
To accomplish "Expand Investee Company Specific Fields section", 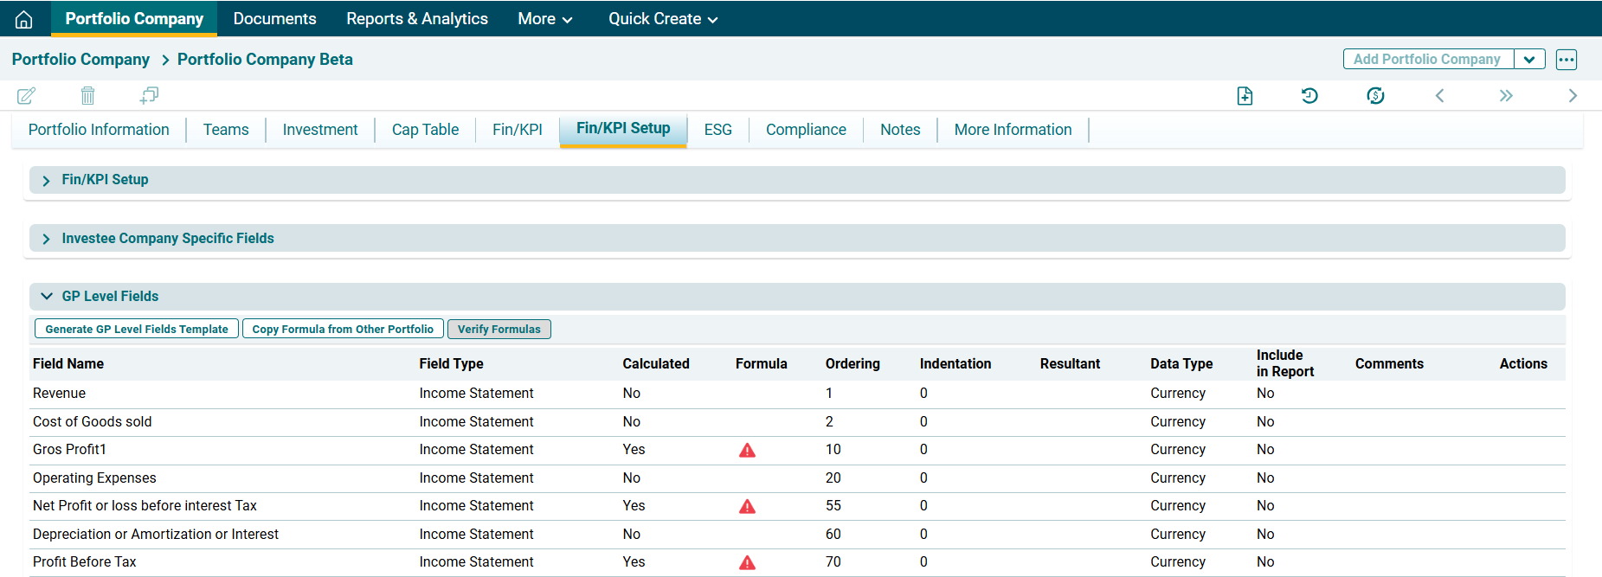I will pos(47,239).
